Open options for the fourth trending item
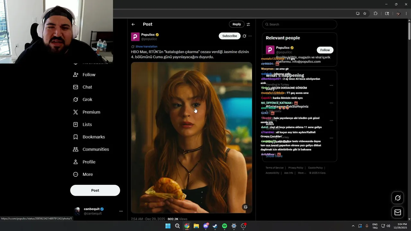Image resolution: width=411 pixels, height=231 pixels. click(331, 138)
